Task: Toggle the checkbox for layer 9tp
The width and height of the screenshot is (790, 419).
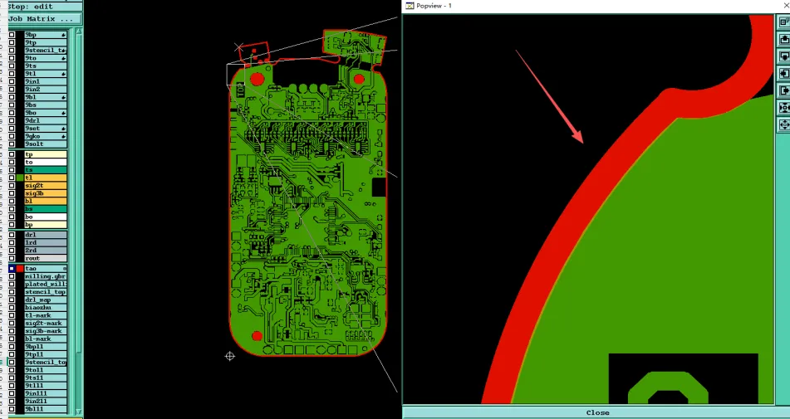Action: 12,43
